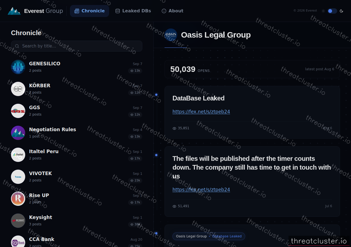Click the timer countdown post title
This screenshot has width=351, height=247.
[x=252, y=167]
